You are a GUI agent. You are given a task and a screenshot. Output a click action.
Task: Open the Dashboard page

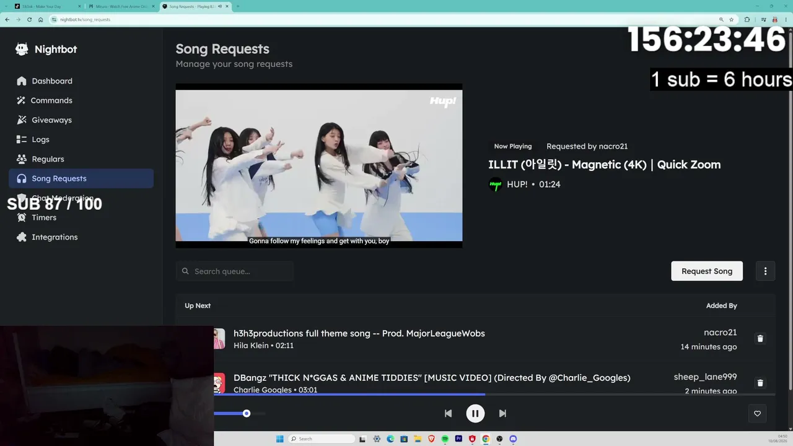coord(81,81)
